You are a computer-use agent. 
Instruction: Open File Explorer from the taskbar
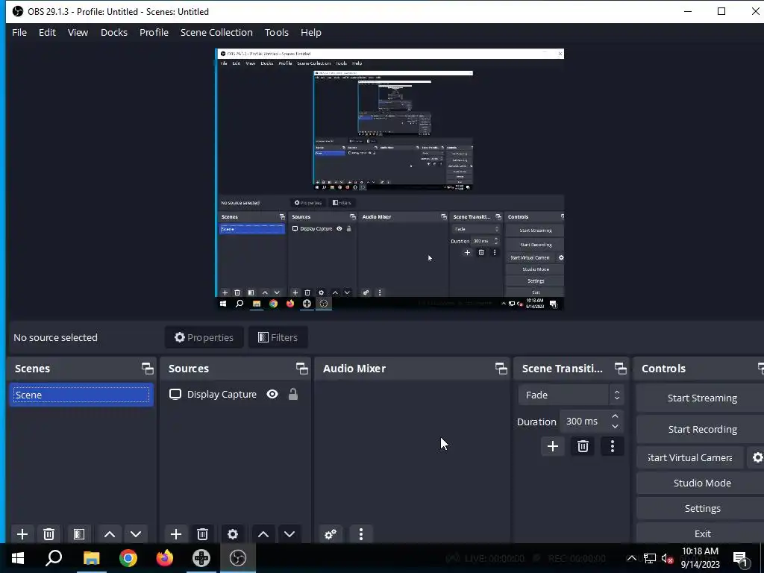[91, 558]
